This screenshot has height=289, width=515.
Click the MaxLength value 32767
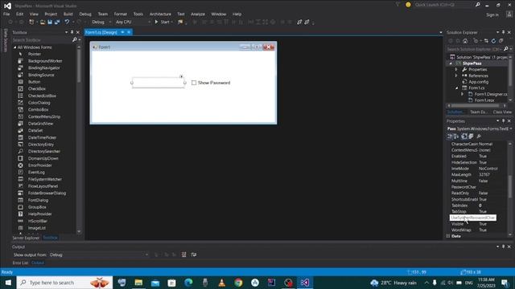click(x=484, y=175)
